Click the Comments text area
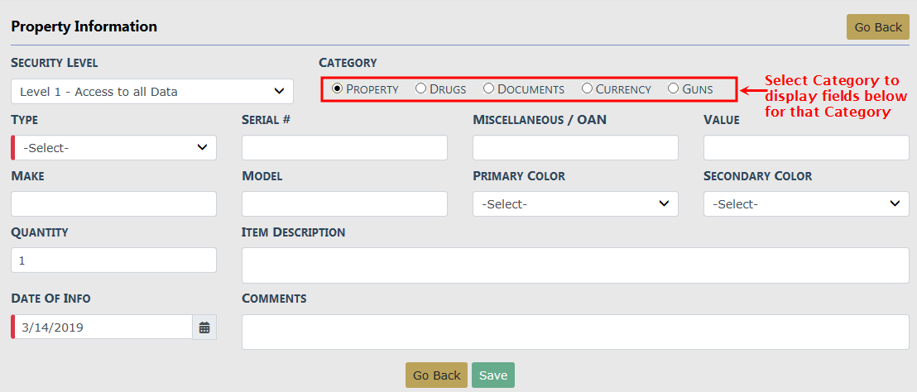The height and width of the screenshot is (392, 917). coord(575,332)
